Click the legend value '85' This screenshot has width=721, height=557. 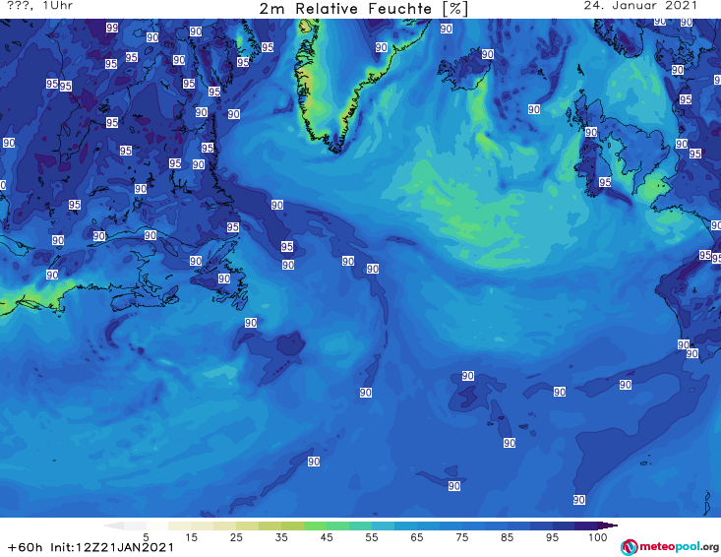point(507,537)
